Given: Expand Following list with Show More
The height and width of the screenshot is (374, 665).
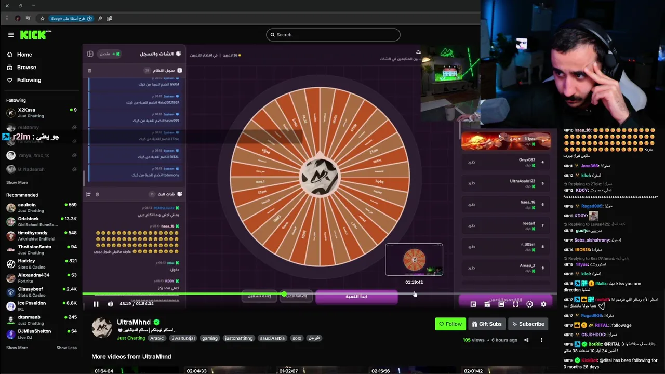Looking at the screenshot, I should pos(17,182).
